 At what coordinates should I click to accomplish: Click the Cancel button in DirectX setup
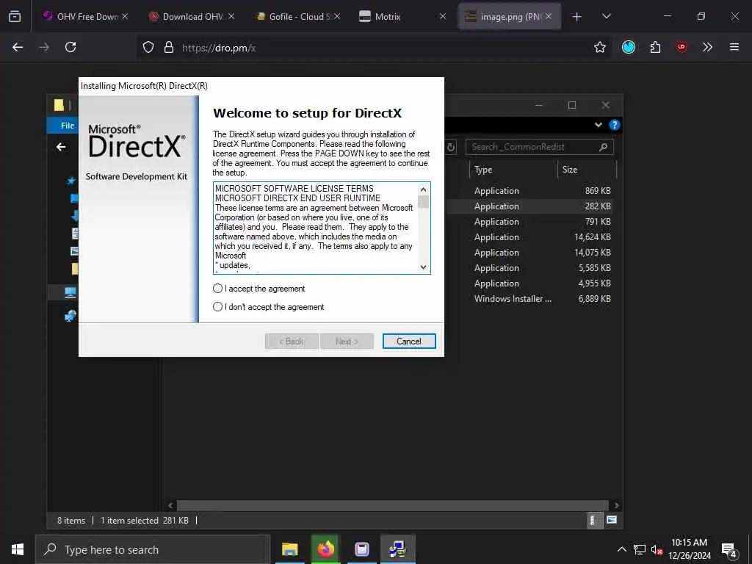[409, 341]
